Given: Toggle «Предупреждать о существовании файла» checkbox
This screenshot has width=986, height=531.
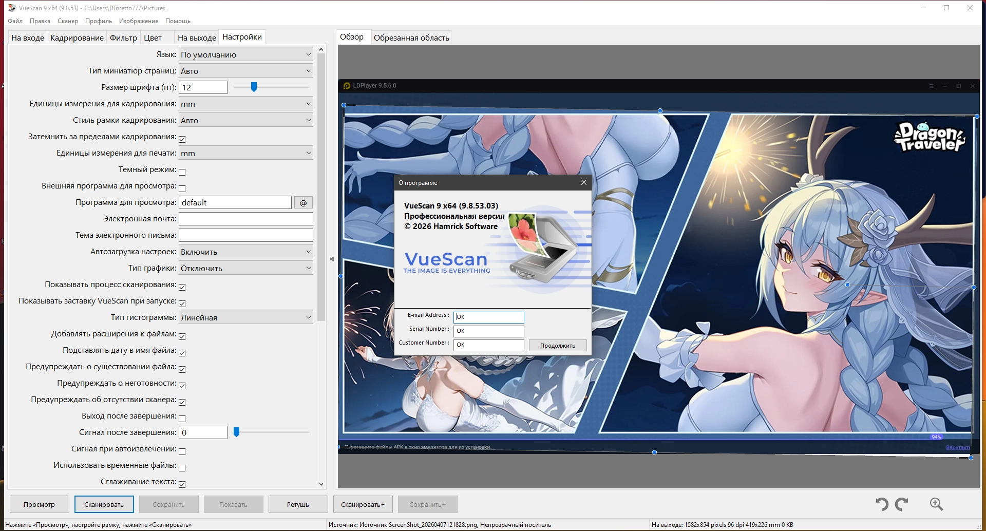Looking at the screenshot, I should pos(182,369).
